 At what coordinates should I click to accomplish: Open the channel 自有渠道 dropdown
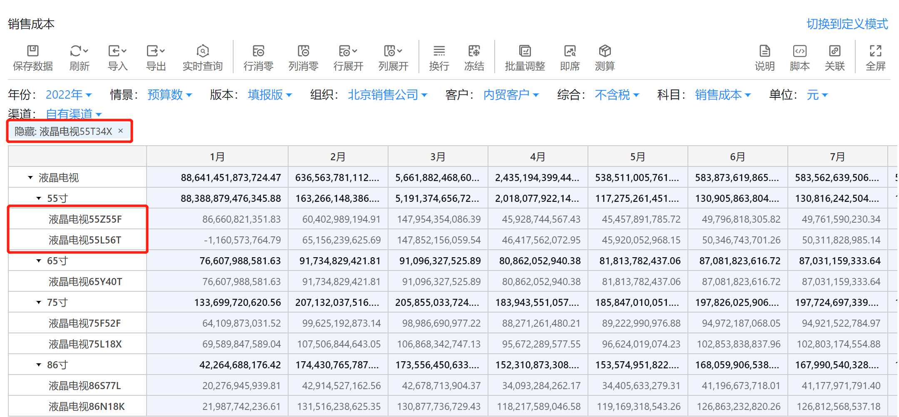[x=73, y=114]
